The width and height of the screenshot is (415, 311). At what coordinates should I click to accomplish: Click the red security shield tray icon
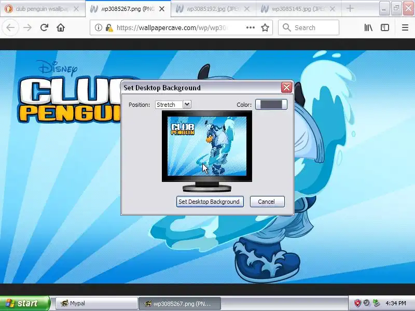[x=357, y=303]
